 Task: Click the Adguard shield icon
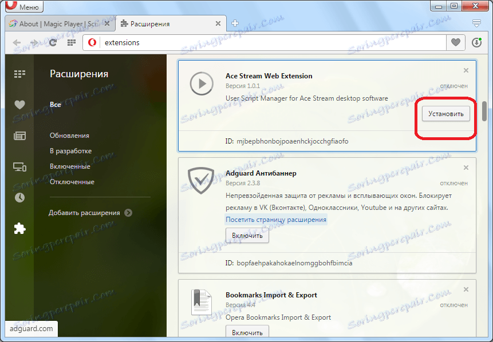(201, 181)
